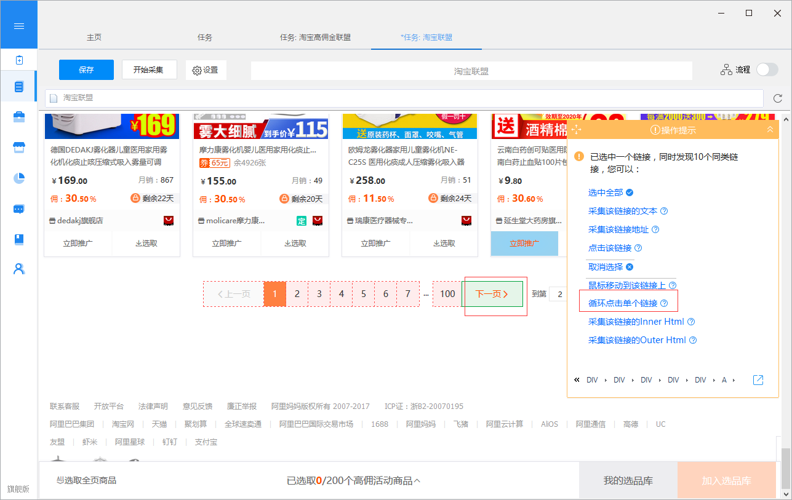Go to pagination page 3

319,294
